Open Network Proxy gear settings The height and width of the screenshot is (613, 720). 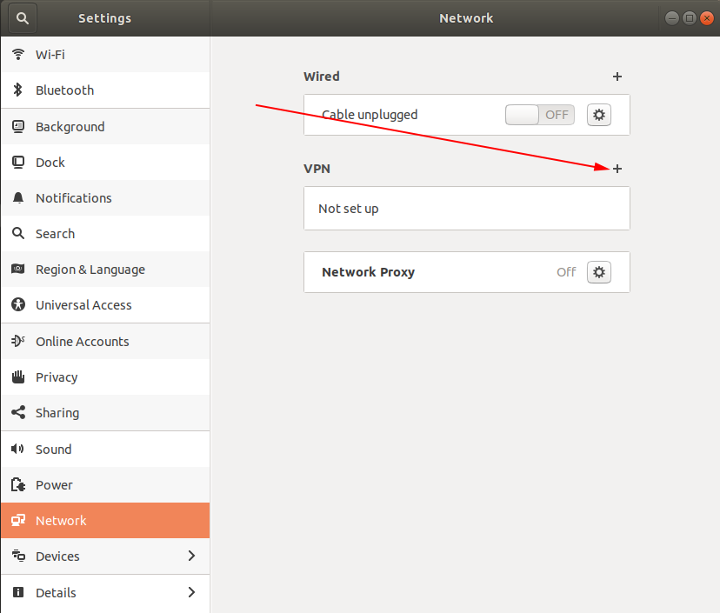599,272
